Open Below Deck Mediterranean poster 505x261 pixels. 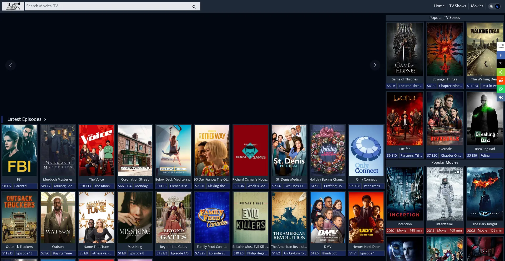173,150
